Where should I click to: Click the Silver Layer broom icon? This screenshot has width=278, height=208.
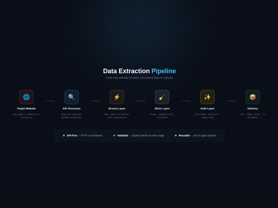coord(162,97)
